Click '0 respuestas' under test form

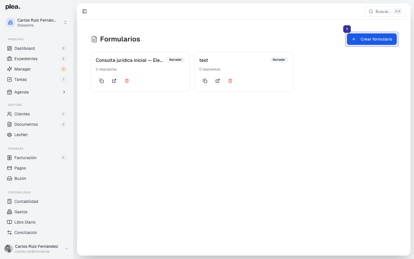210,69
